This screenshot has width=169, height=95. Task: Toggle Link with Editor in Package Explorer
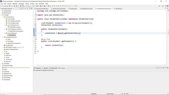coord(23,8)
